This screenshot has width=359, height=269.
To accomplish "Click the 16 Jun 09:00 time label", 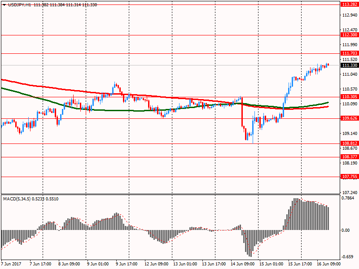I will click(328, 264).
